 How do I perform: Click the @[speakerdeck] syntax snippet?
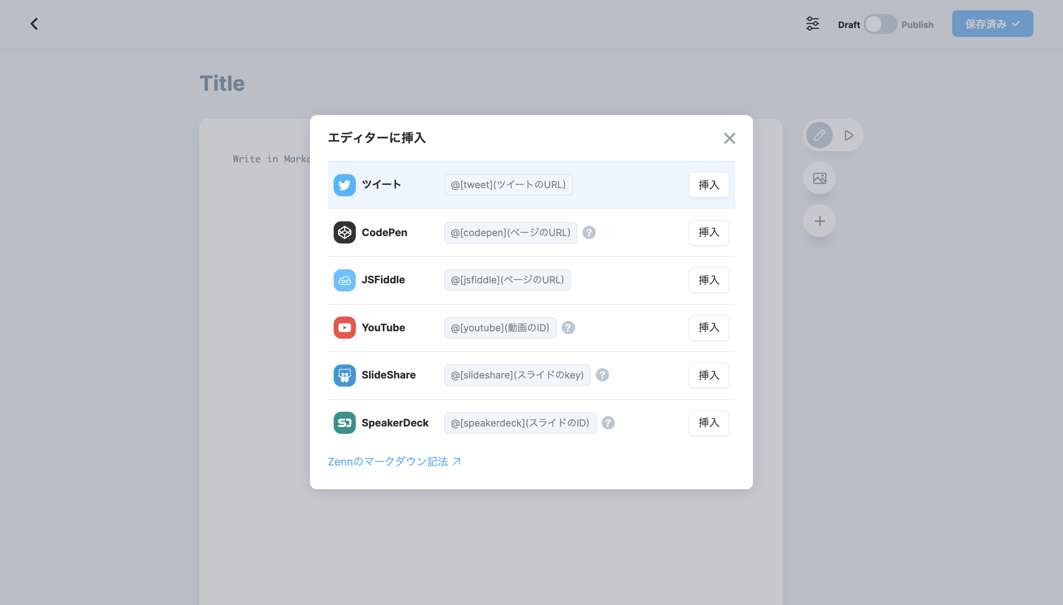[x=520, y=423]
